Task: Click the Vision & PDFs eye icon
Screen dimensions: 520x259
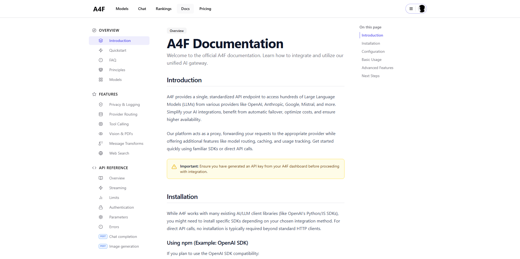Action: pyautogui.click(x=101, y=134)
